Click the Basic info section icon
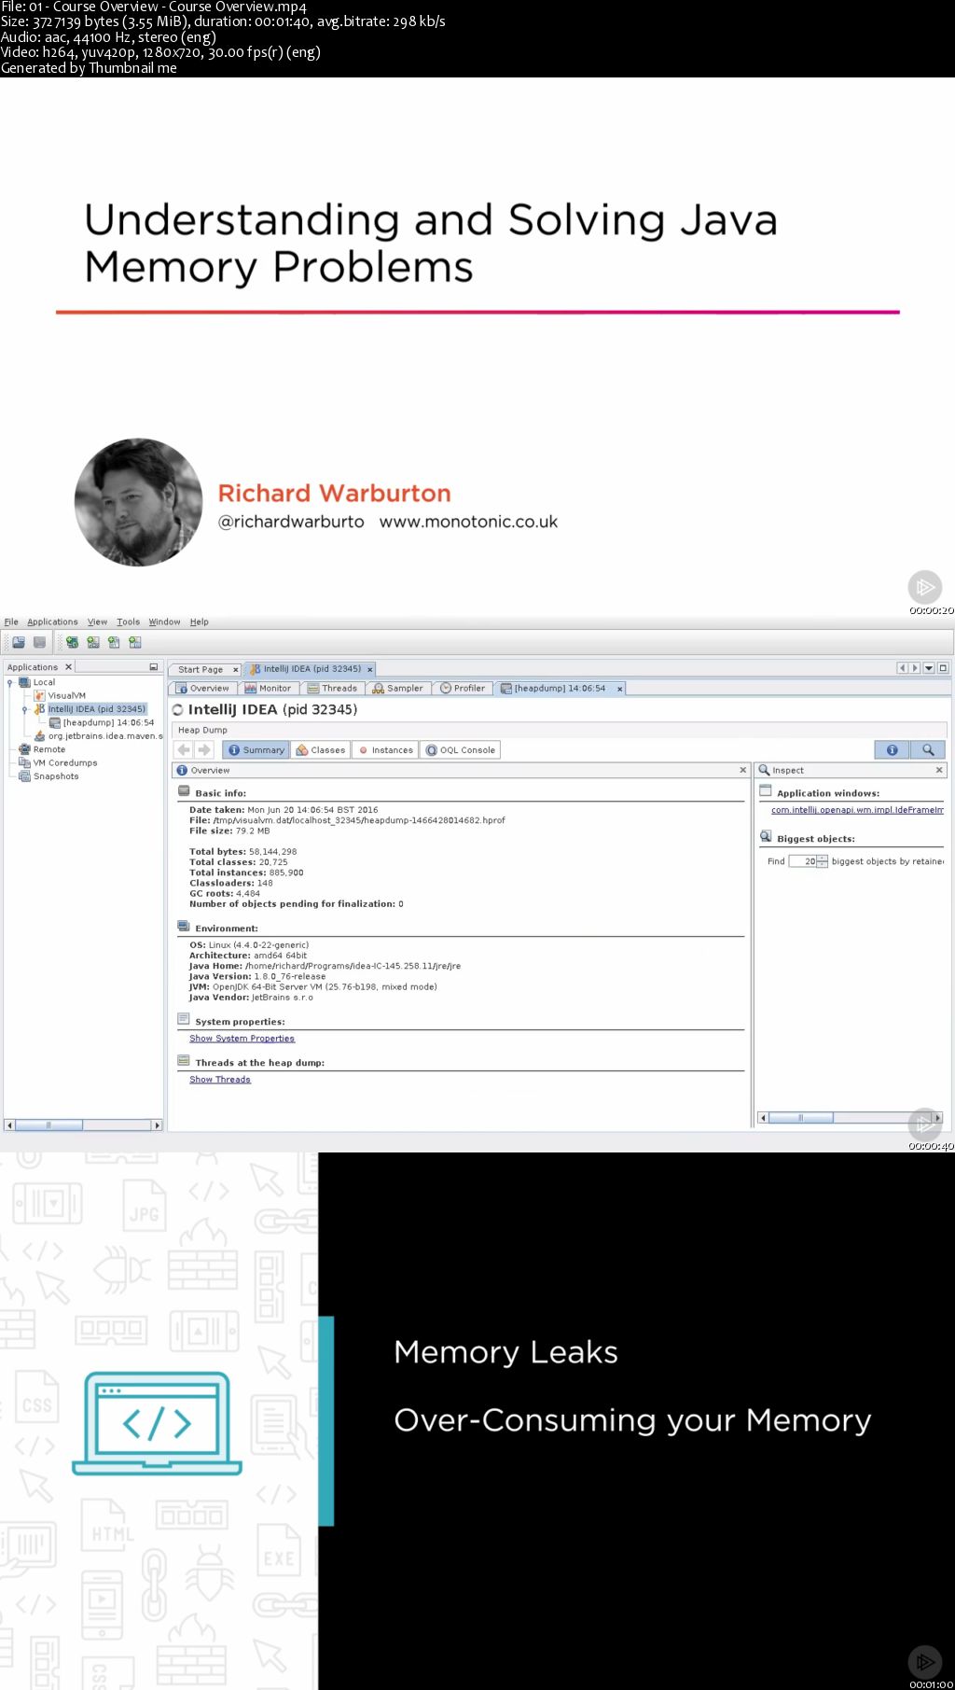This screenshot has height=1690, width=955. [184, 791]
